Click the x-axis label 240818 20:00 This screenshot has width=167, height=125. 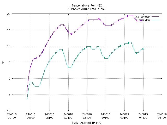point(105,116)
